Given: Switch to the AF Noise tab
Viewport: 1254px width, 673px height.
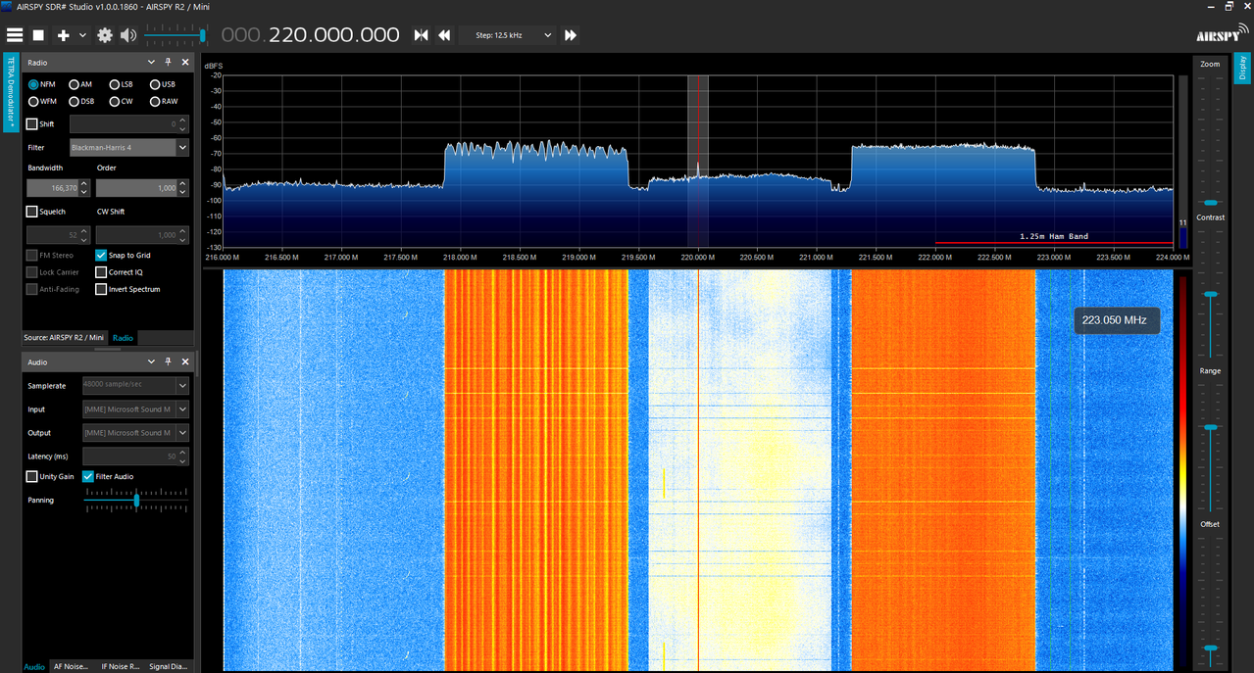Looking at the screenshot, I should click(x=71, y=666).
